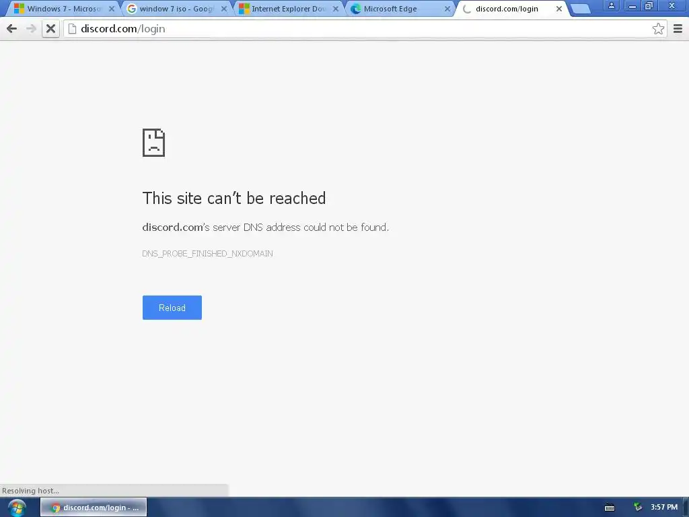
Task: Restore down the Chrome window
Action: 649,5
